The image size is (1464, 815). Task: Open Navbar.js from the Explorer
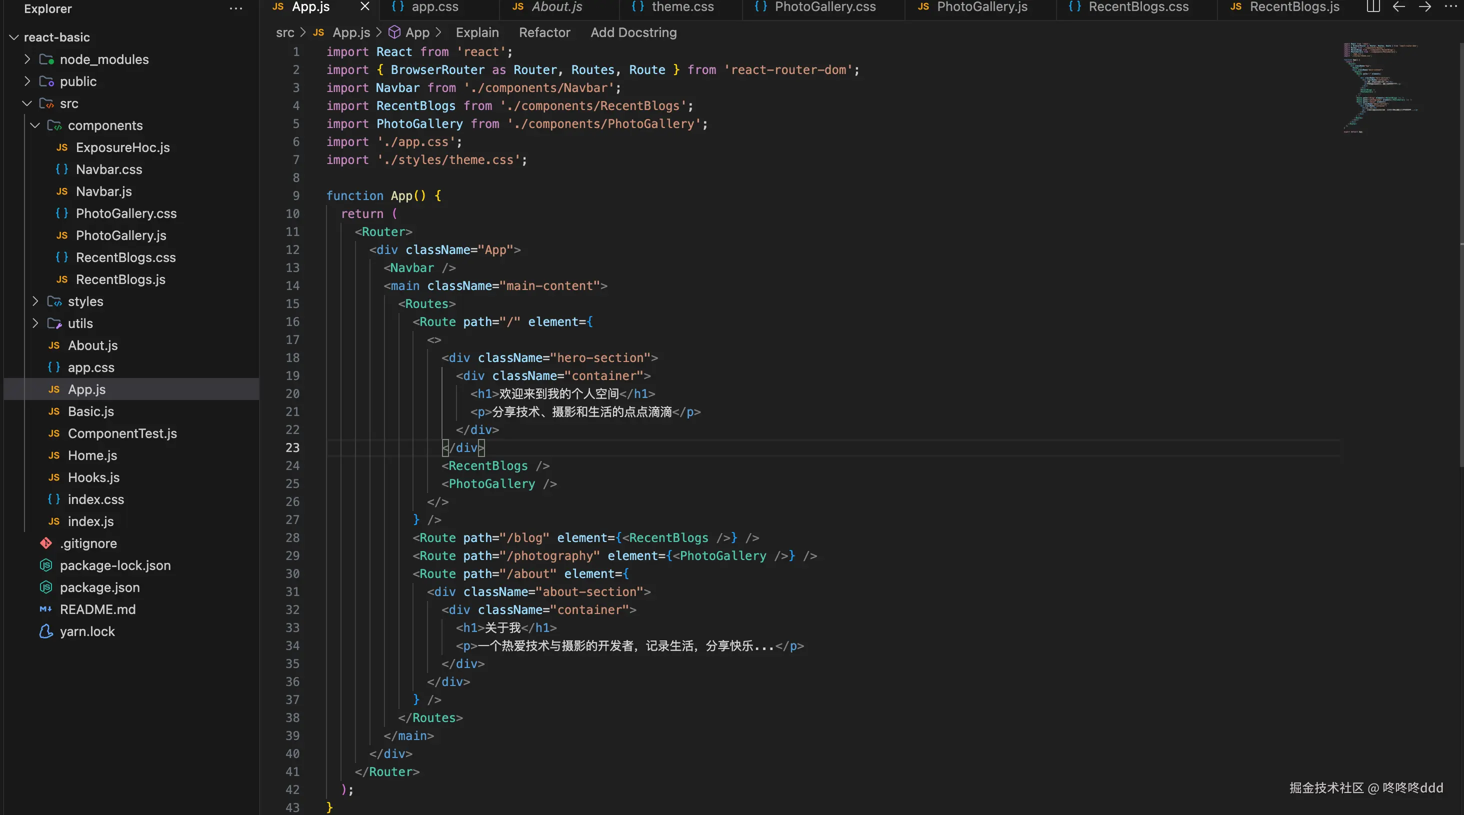pos(103,191)
